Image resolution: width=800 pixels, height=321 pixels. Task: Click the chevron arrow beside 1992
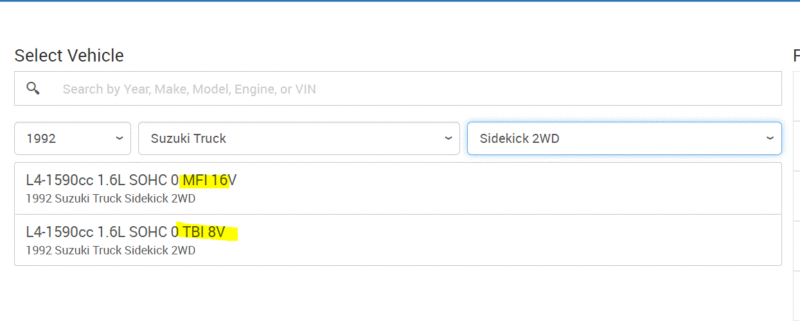coord(120,138)
